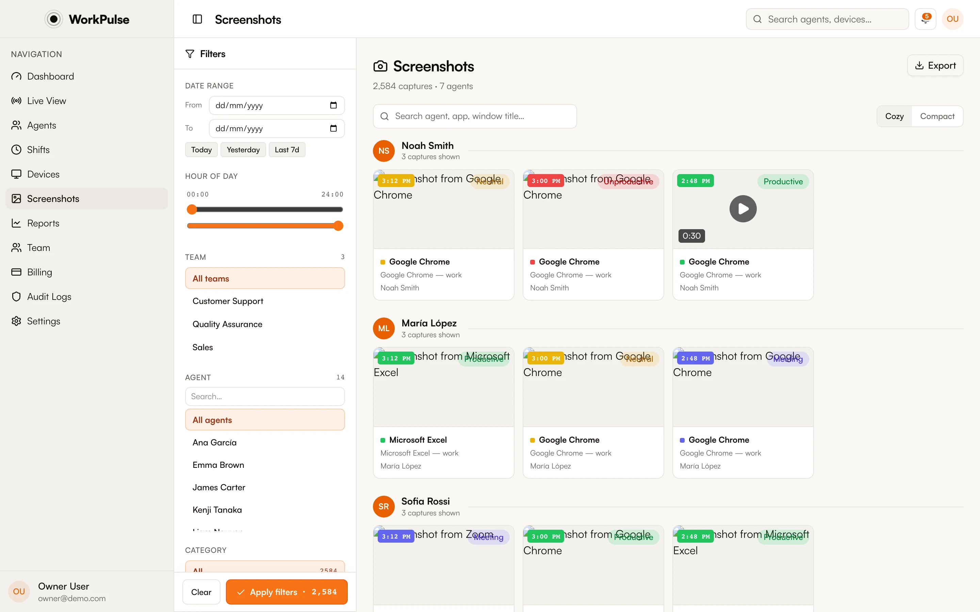The image size is (980, 612).
Task: Open Owner User account profile
Action: pos(87,592)
